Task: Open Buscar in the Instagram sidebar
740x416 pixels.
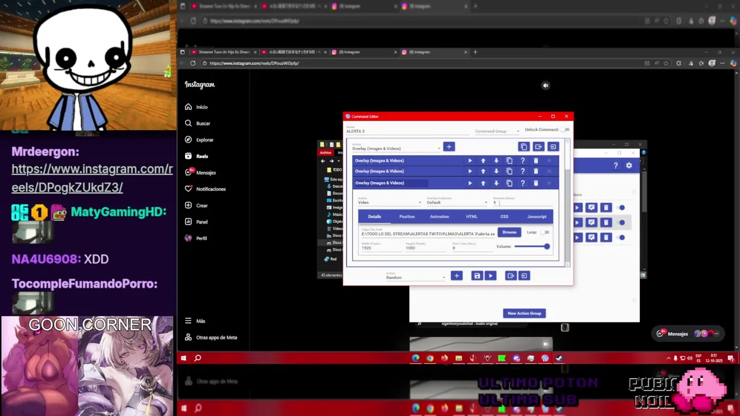Action: pyautogui.click(x=198, y=123)
